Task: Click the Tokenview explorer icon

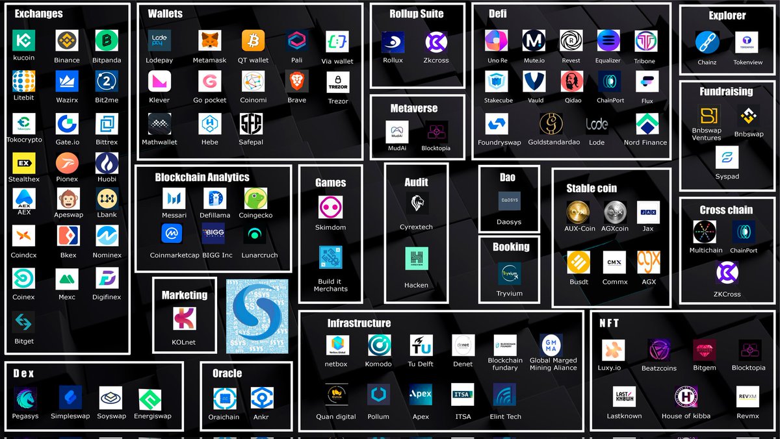Action: (747, 42)
